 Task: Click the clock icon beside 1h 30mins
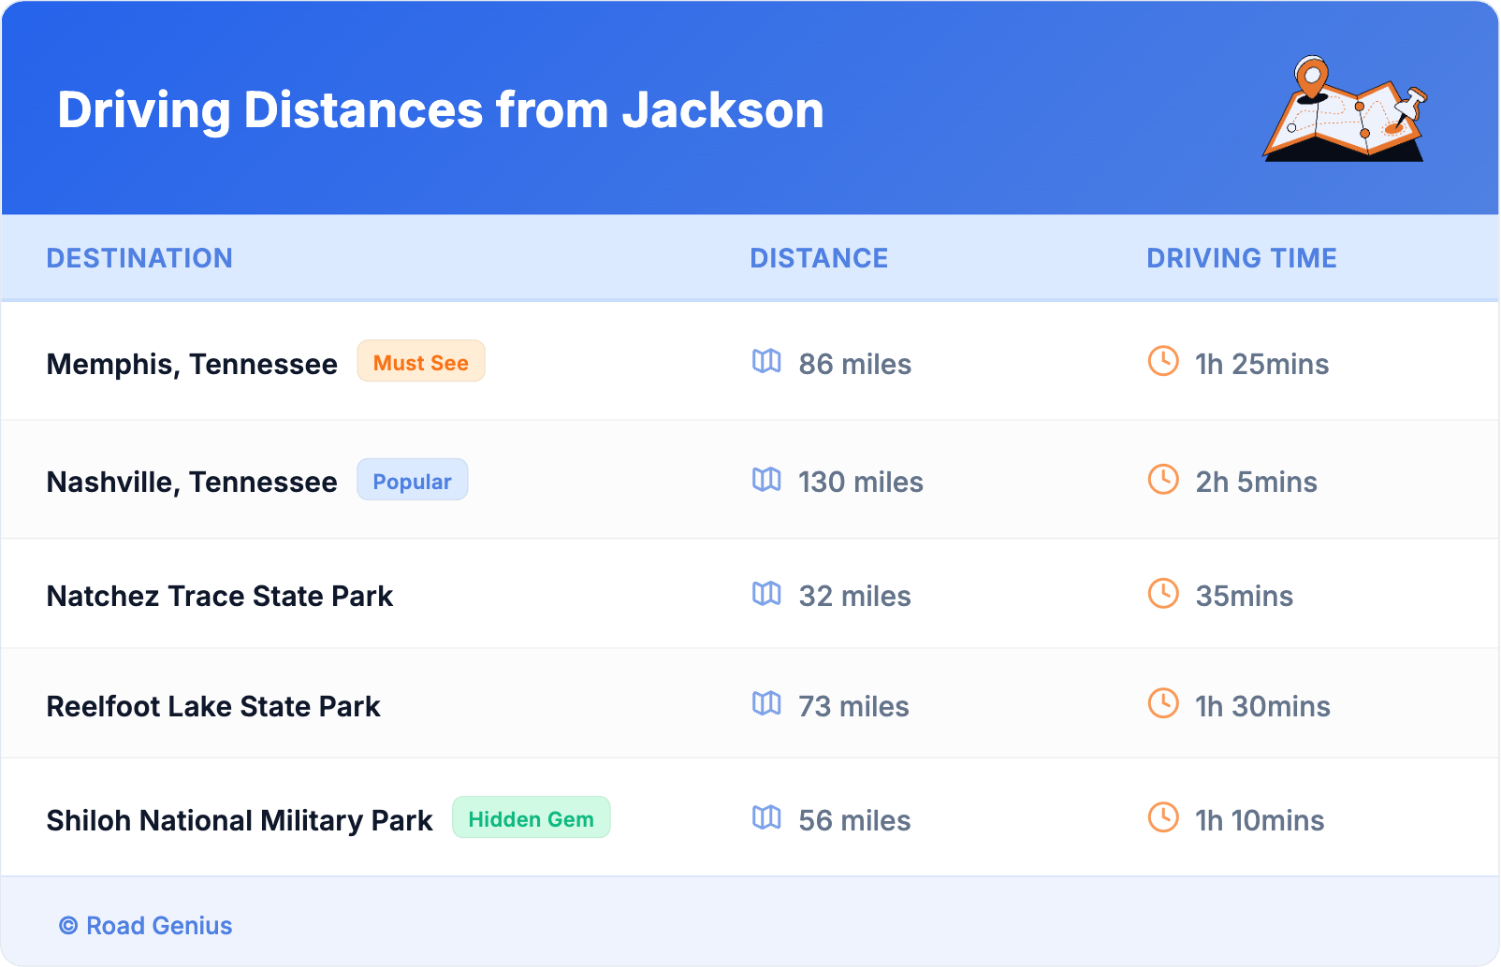click(1163, 703)
